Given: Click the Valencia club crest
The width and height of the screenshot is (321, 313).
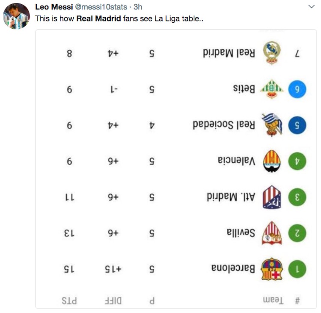Looking at the screenshot, I should (272, 161).
